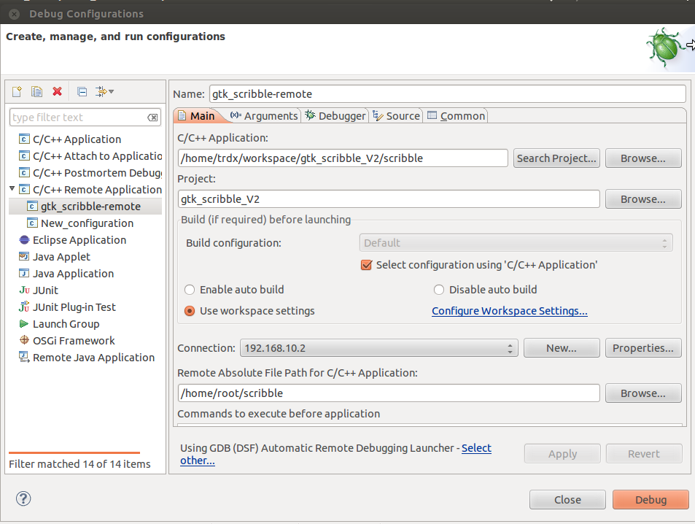Browse for the project
The width and height of the screenshot is (695, 524).
643,199
